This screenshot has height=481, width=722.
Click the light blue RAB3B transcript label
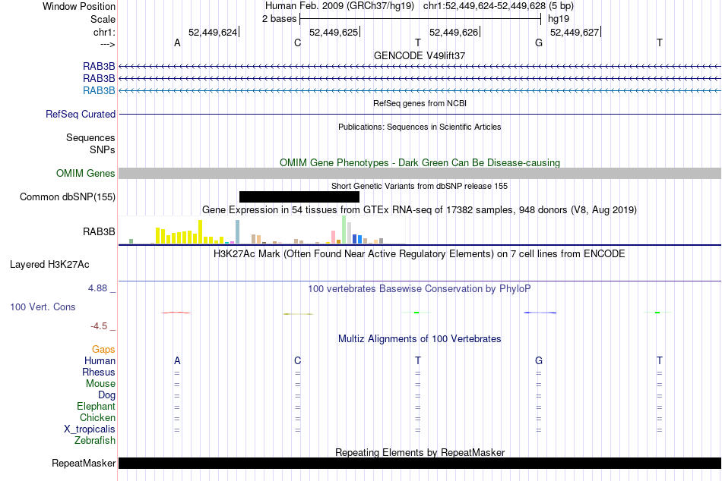tap(99, 90)
